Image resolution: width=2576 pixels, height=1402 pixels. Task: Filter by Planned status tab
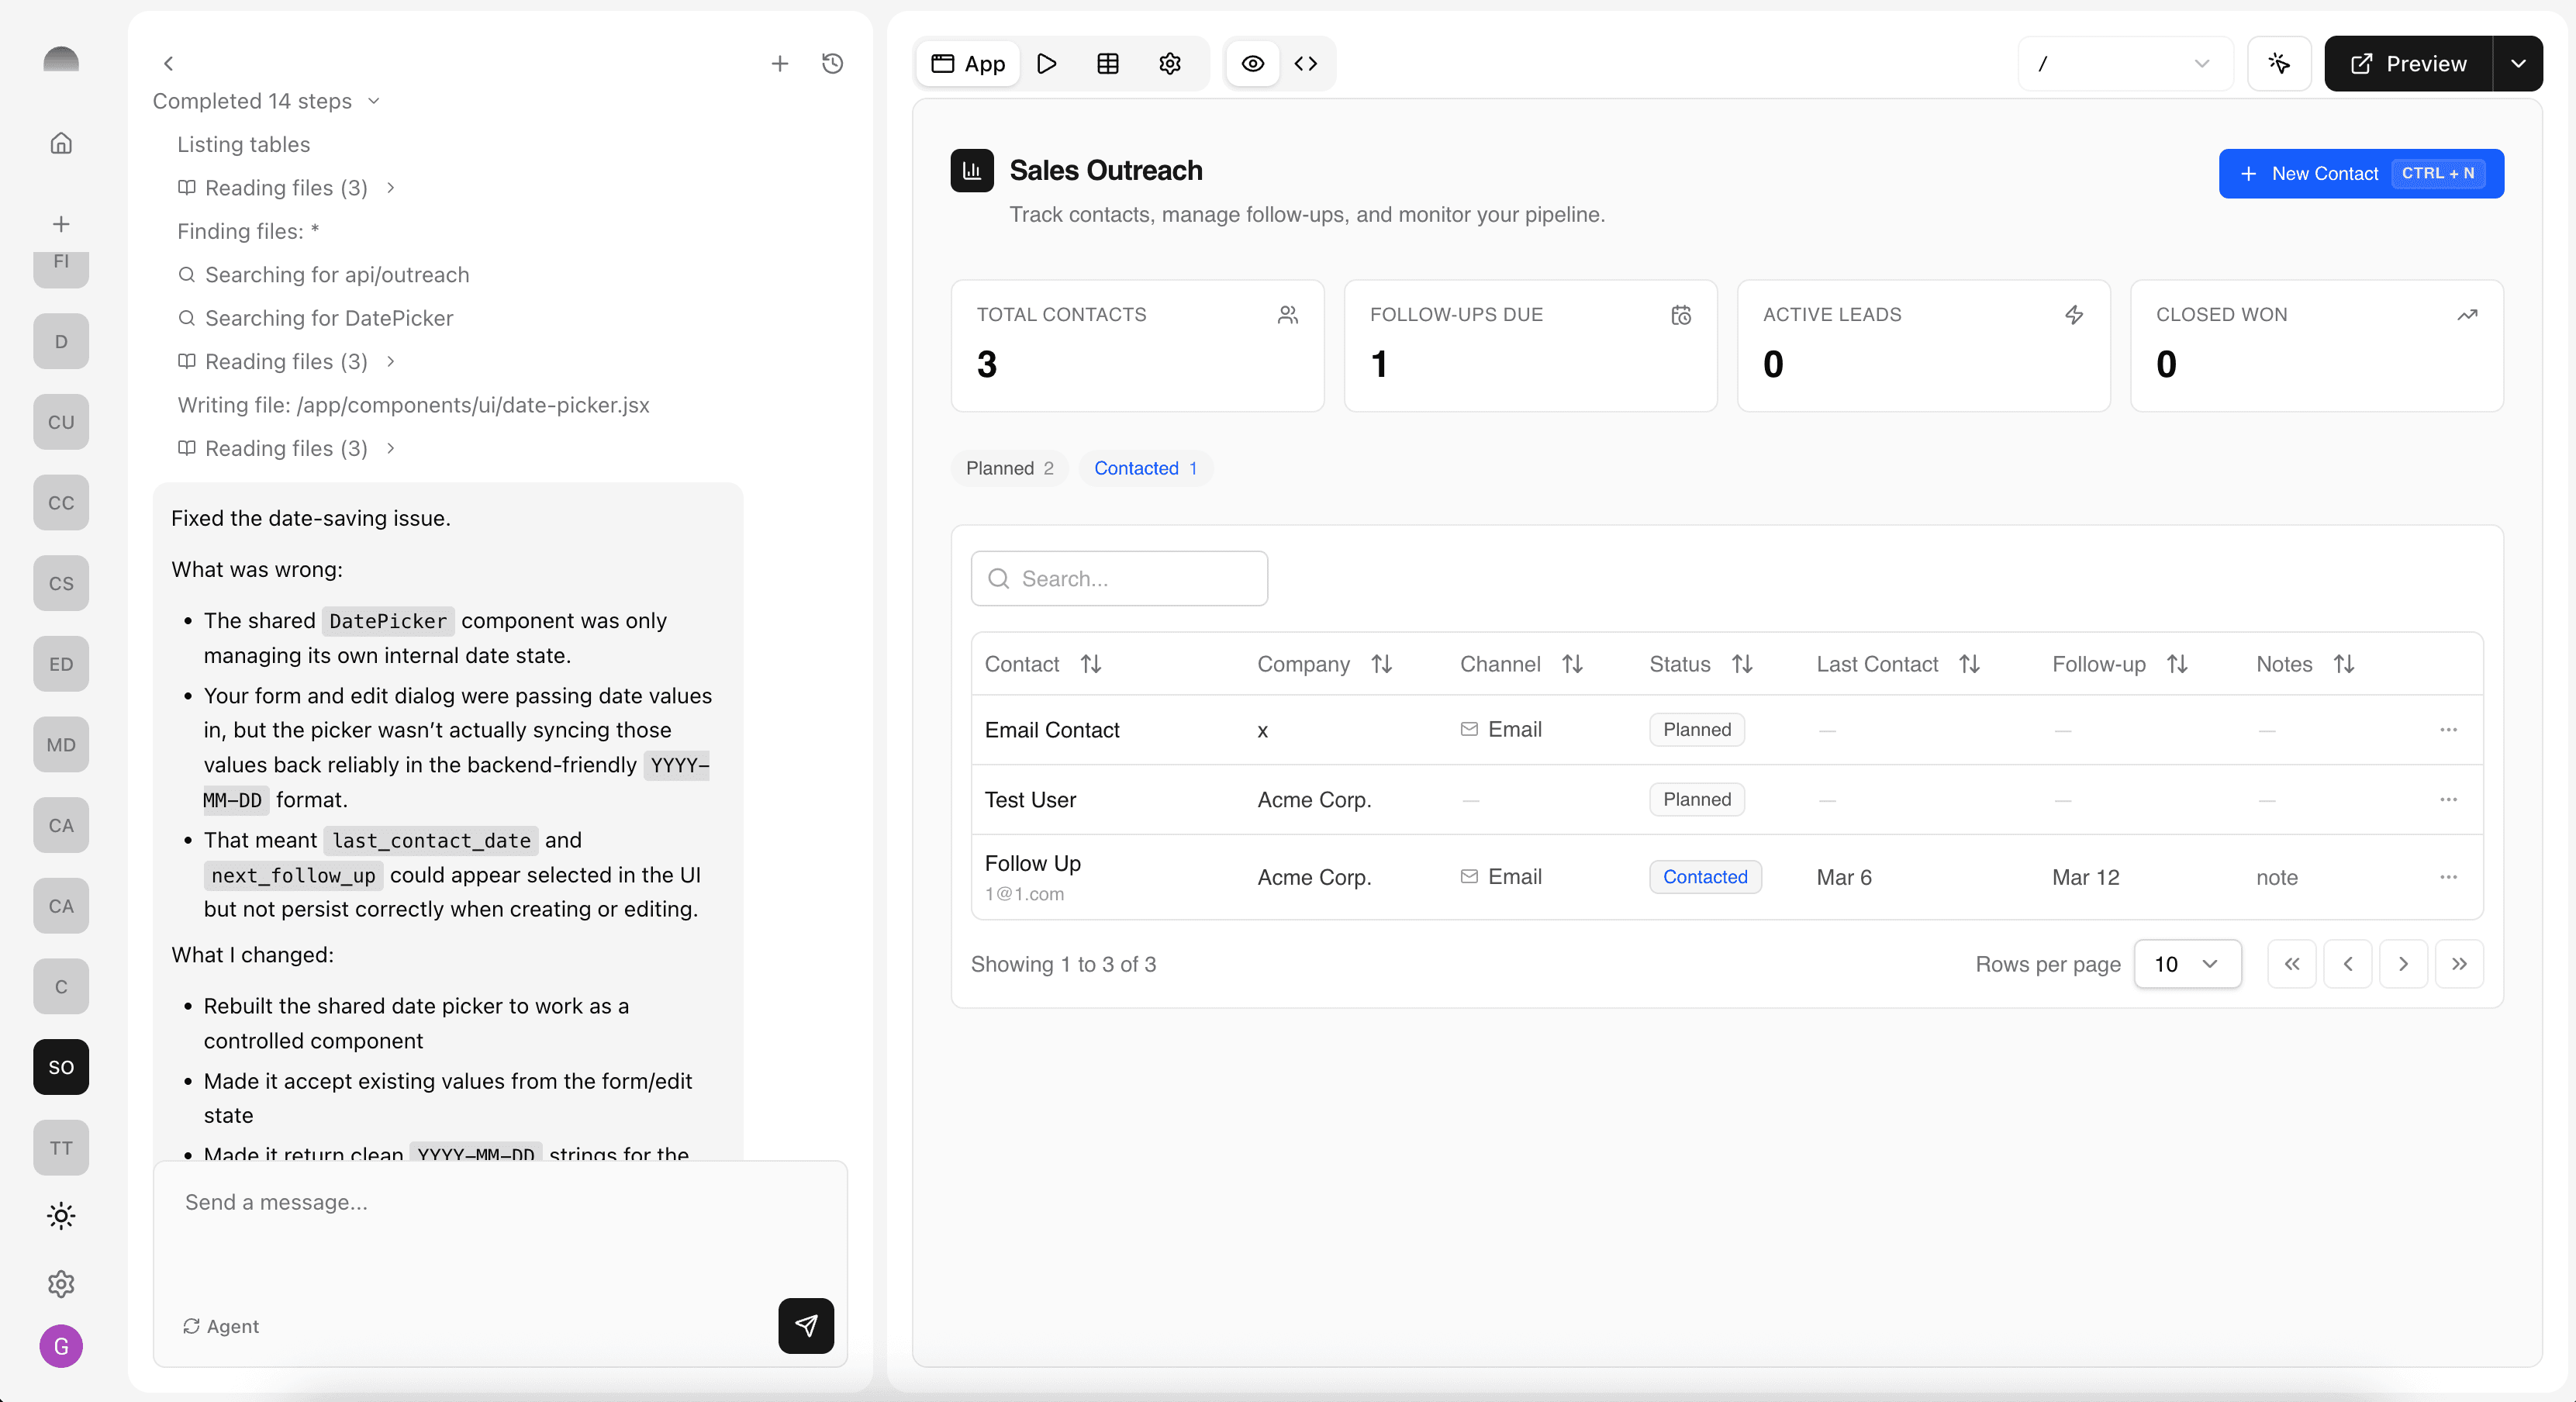(1009, 468)
